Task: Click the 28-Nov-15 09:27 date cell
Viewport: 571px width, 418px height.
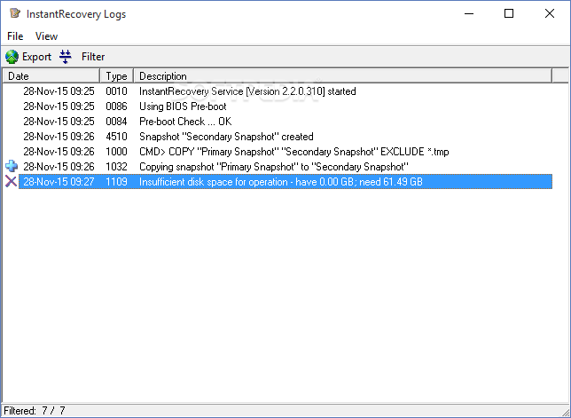Action: (59, 181)
